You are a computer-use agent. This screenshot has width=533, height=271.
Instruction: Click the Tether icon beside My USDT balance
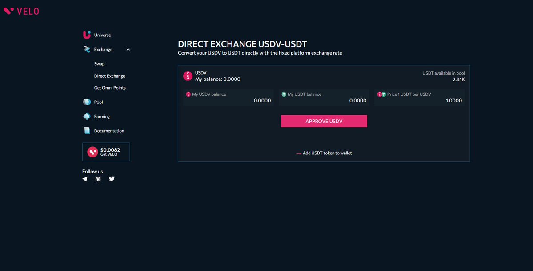(x=284, y=94)
